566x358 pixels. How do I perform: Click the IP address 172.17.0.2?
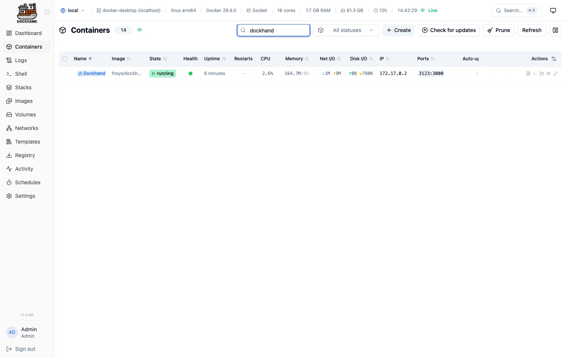(x=393, y=73)
